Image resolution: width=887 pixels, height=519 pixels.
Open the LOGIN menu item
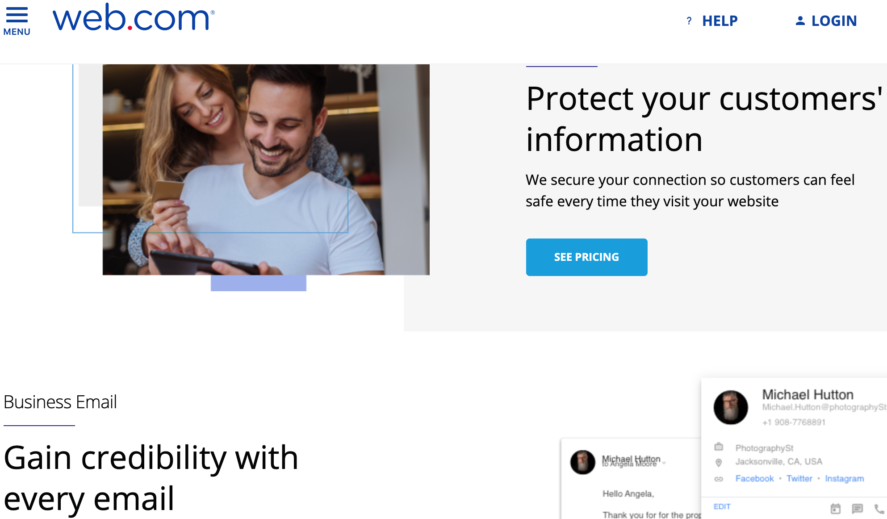click(x=834, y=21)
